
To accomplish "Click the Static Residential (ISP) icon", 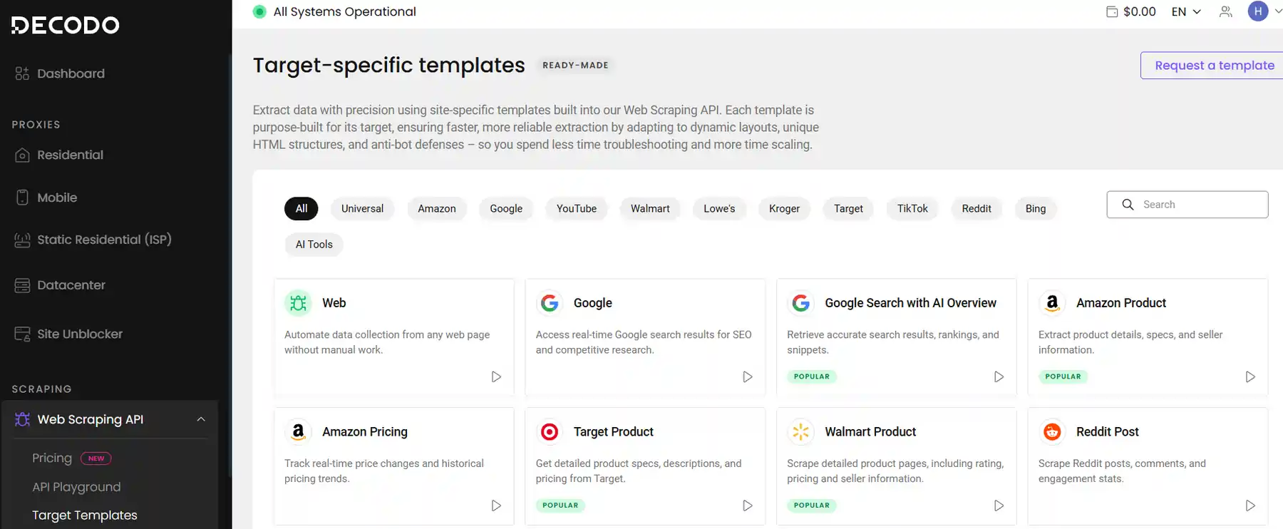I will point(22,240).
